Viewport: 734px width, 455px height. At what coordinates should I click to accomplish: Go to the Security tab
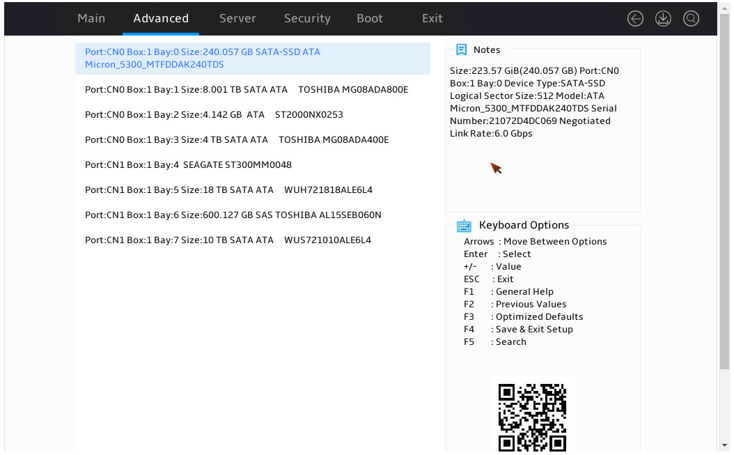click(x=308, y=18)
